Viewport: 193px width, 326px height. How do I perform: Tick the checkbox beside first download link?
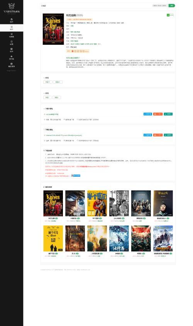point(44,114)
